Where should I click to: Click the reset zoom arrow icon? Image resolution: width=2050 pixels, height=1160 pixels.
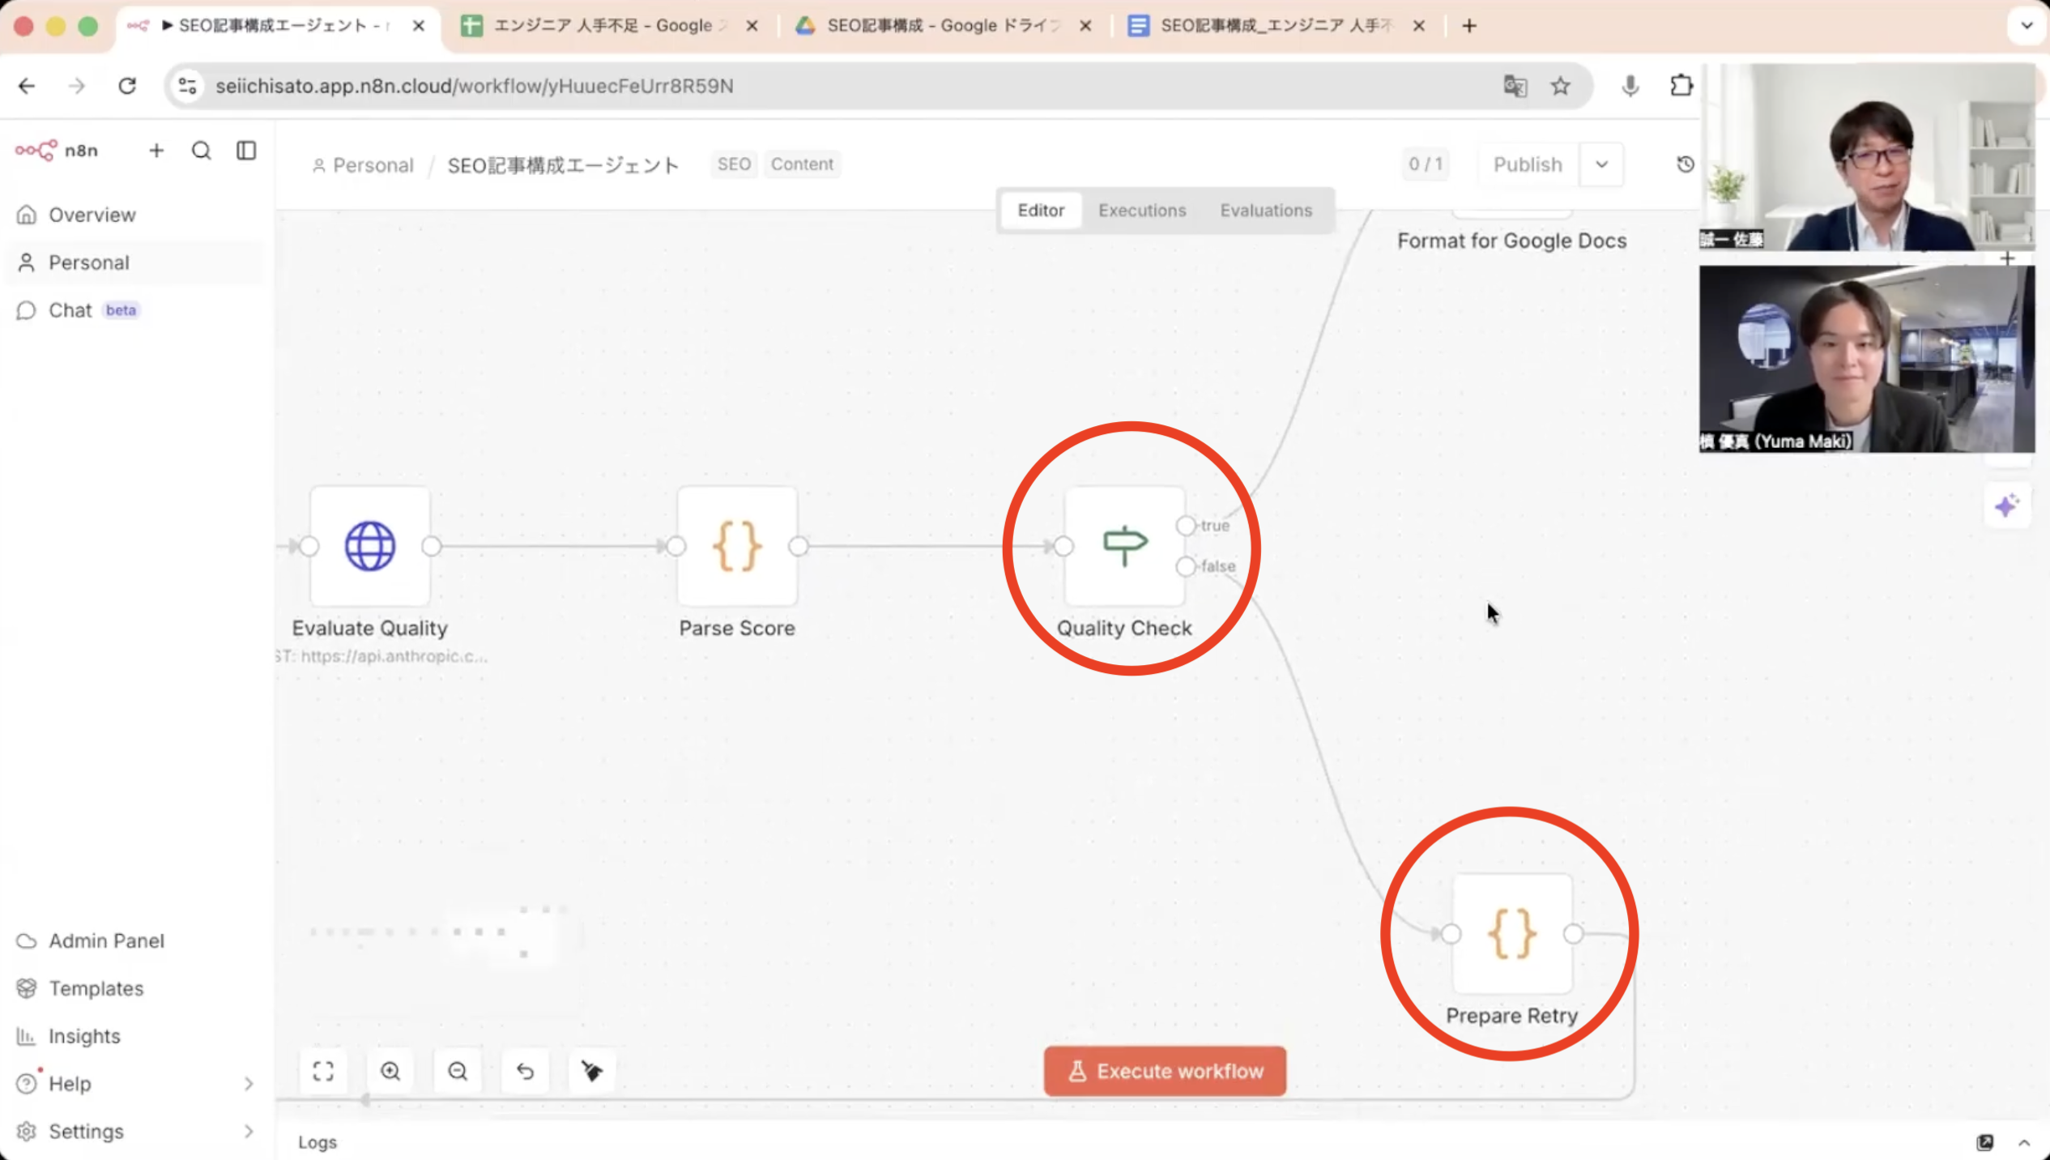[x=525, y=1072]
